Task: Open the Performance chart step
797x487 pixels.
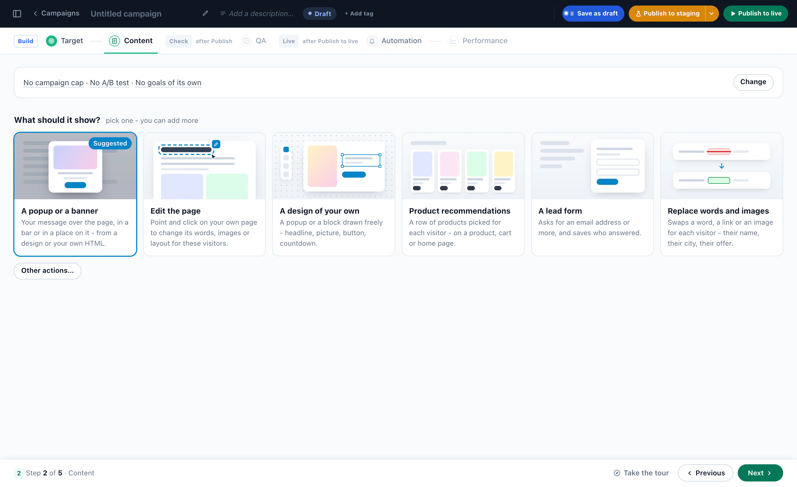Action: (x=453, y=41)
